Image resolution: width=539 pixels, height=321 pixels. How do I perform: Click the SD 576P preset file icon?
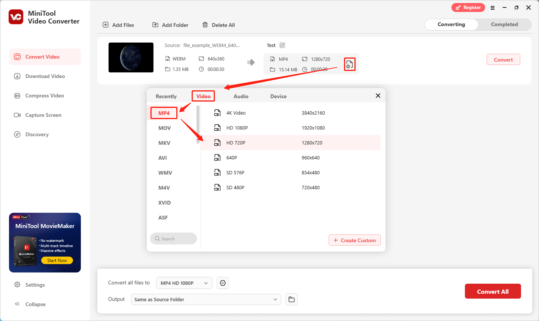(x=217, y=172)
